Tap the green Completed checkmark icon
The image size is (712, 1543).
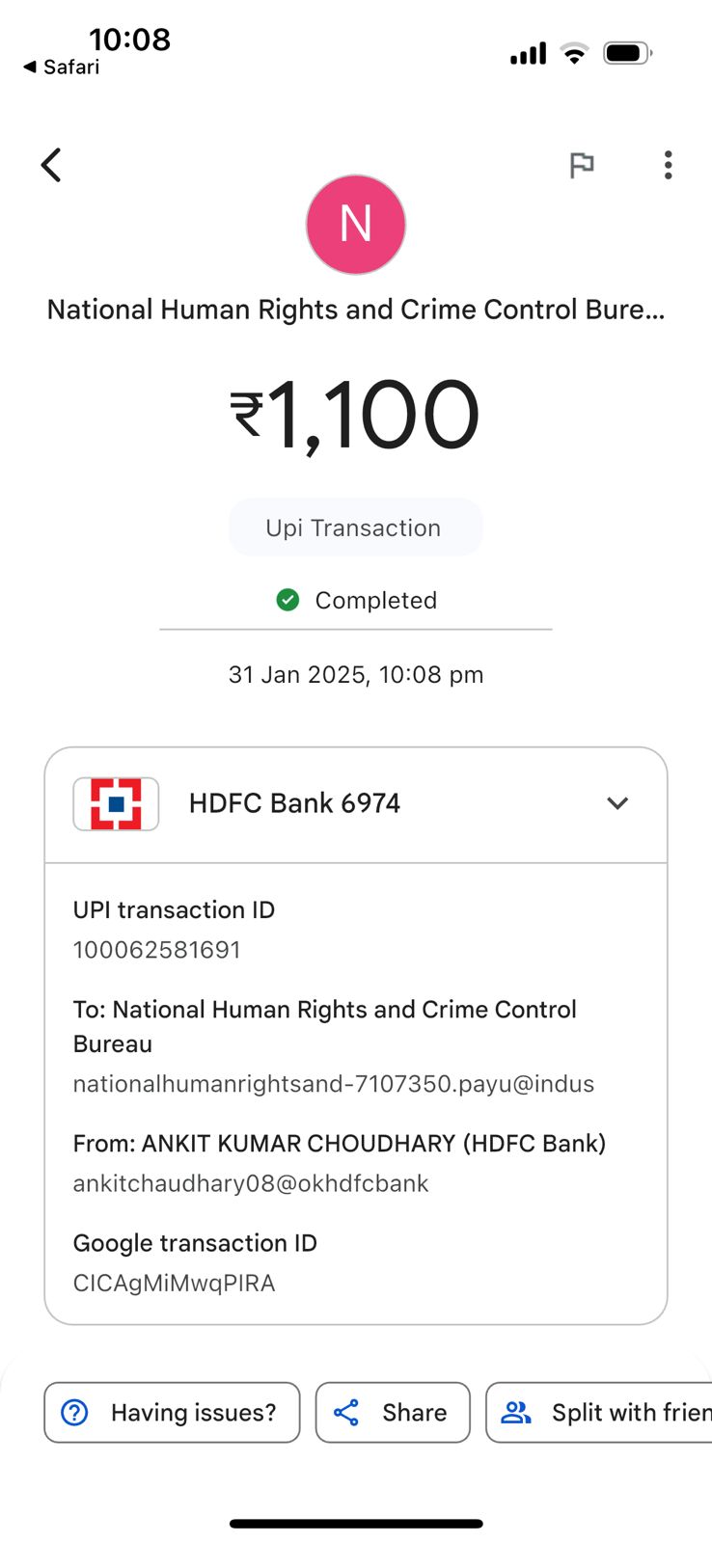[x=288, y=600]
